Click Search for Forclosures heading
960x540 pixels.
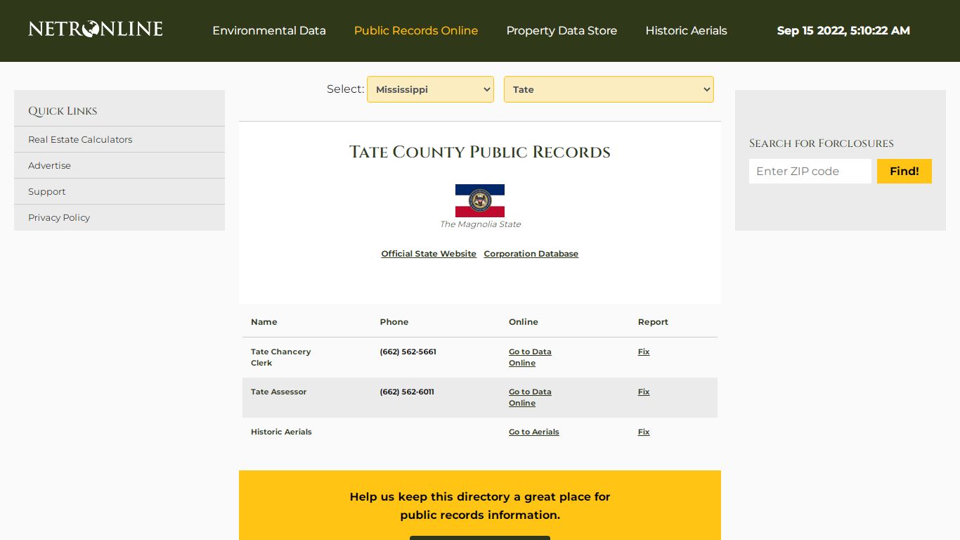[x=822, y=143]
